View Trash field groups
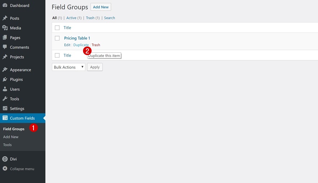318x183 pixels. 90,18
